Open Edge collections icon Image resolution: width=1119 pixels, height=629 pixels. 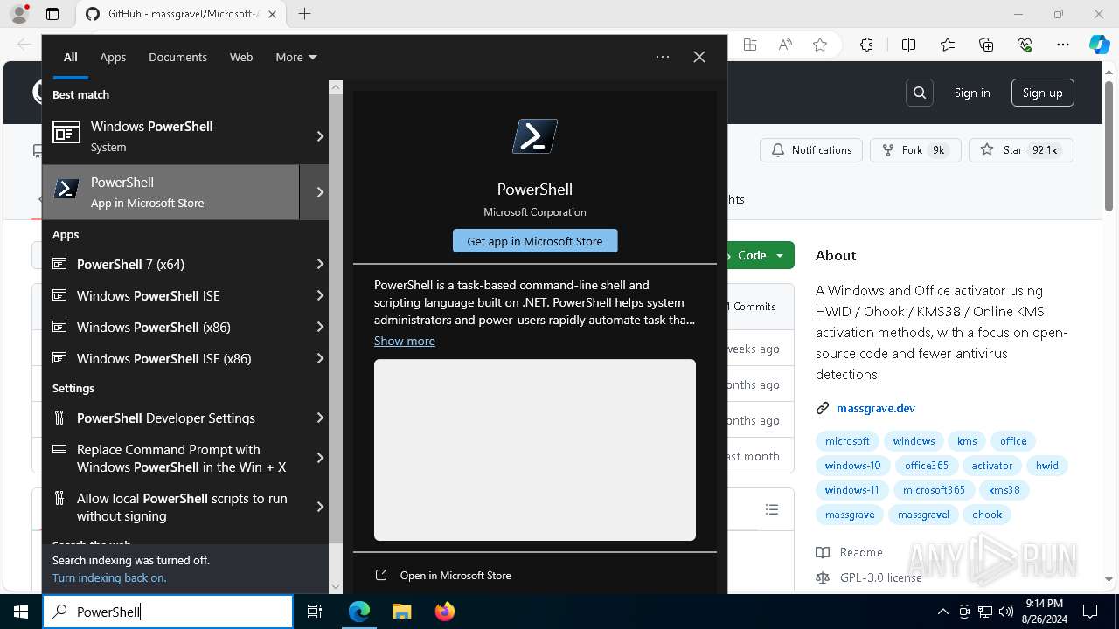(986, 45)
